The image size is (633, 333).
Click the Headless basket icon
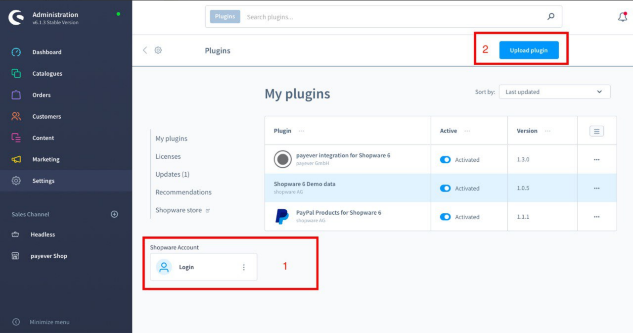coord(15,235)
